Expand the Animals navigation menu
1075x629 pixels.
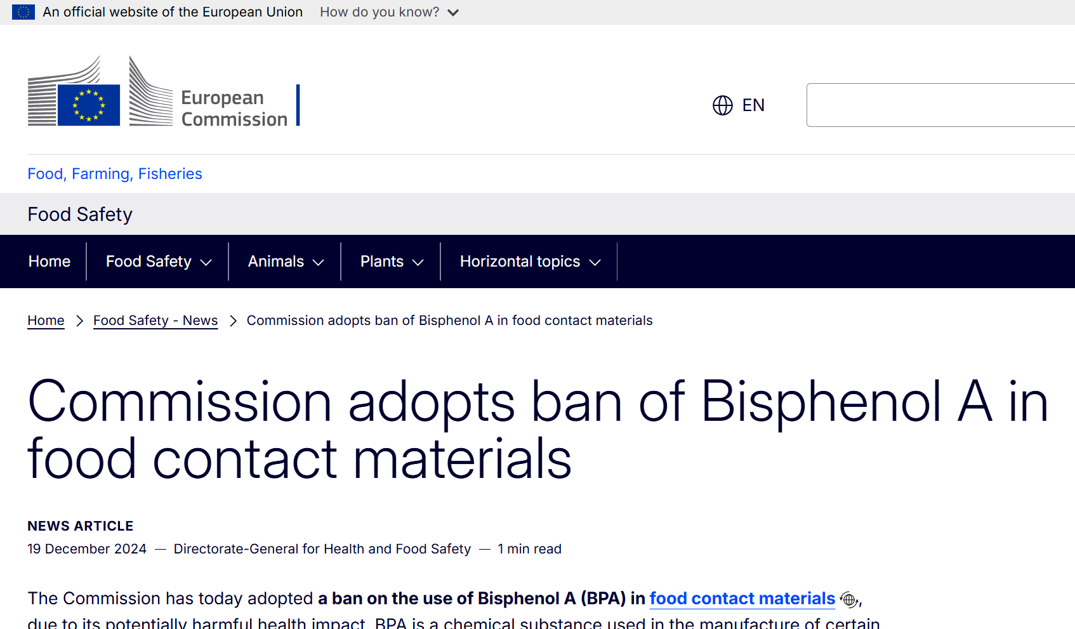pos(285,262)
